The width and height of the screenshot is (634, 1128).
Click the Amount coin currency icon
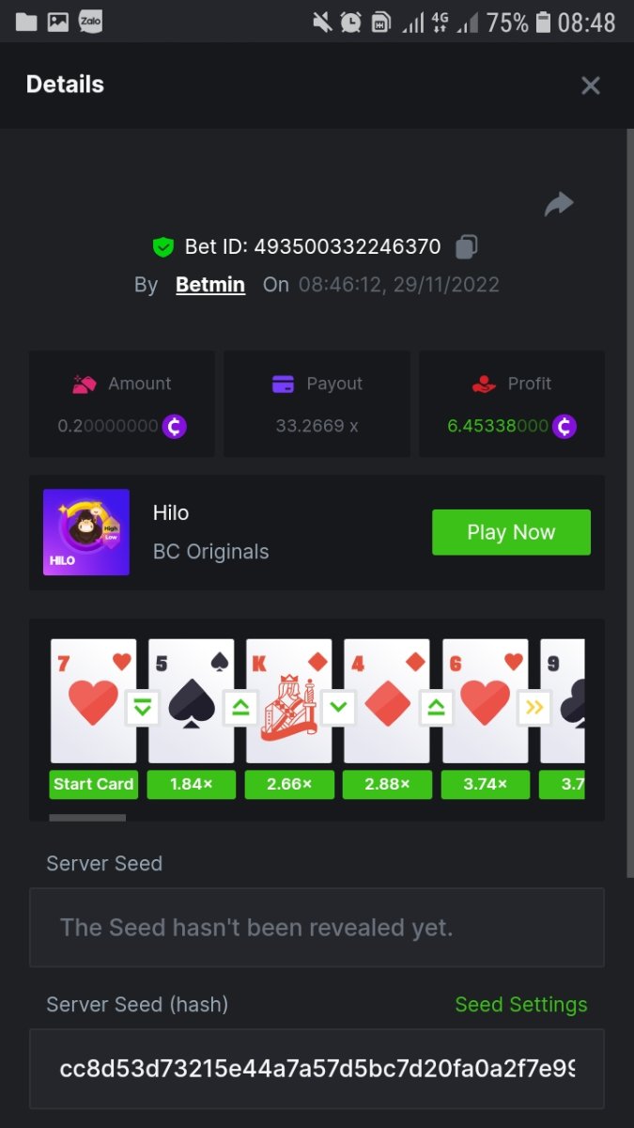[175, 427]
